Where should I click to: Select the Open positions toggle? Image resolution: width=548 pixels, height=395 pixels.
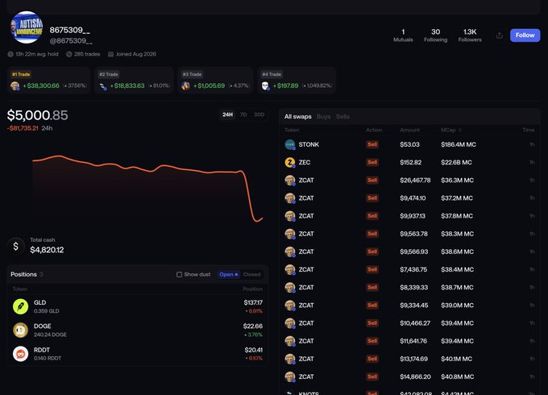pos(229,274)
